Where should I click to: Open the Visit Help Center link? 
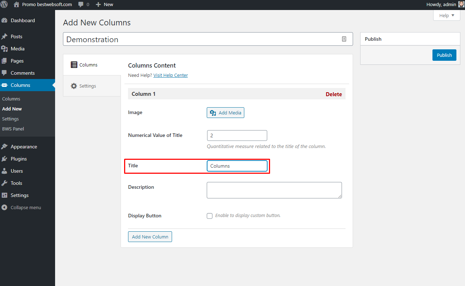171,75
